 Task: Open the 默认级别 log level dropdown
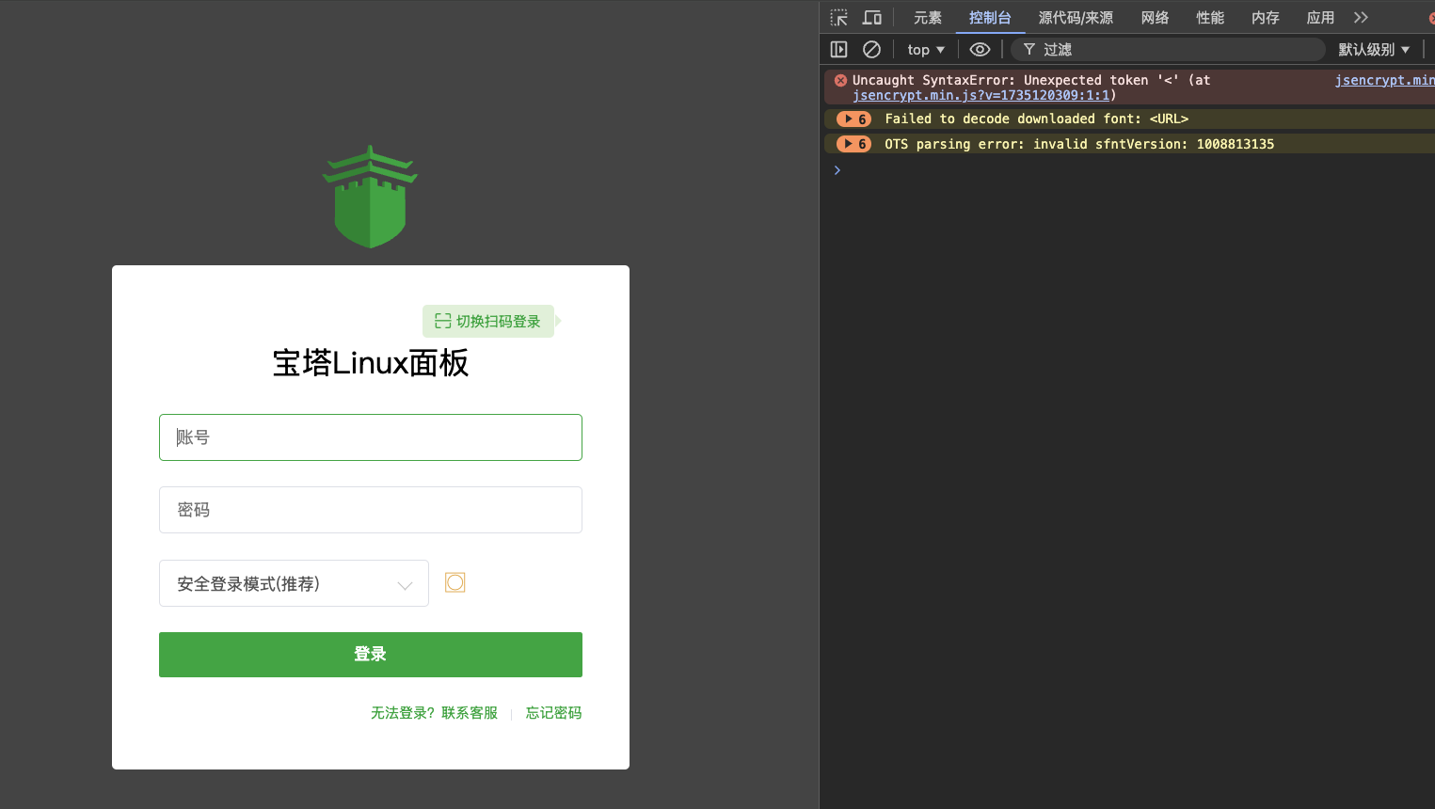1375,50
